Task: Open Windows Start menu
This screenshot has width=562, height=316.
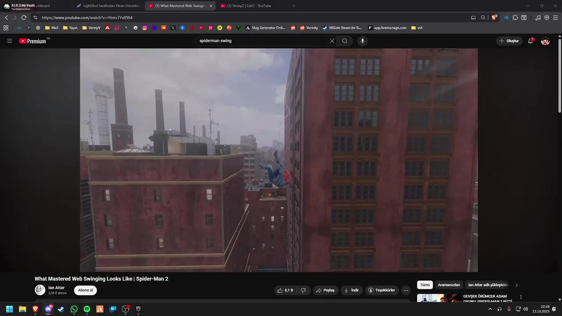Action: tap(9, 309)
